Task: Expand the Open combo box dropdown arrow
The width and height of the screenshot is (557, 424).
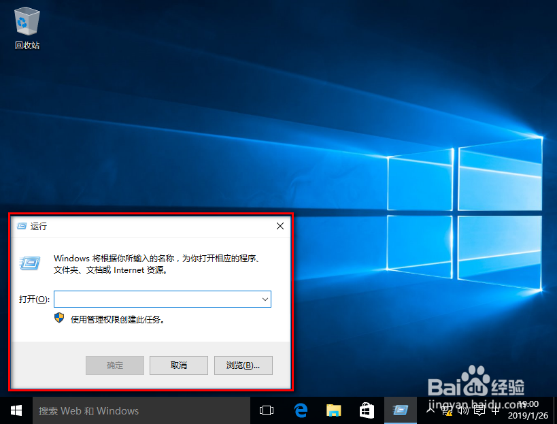Action: pyautogui.click(x=265, y=299)
